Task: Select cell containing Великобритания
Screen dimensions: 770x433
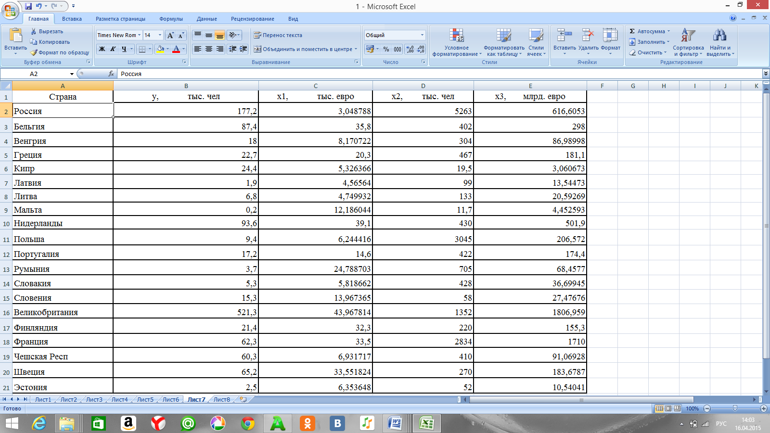Action: pos(63,312)
